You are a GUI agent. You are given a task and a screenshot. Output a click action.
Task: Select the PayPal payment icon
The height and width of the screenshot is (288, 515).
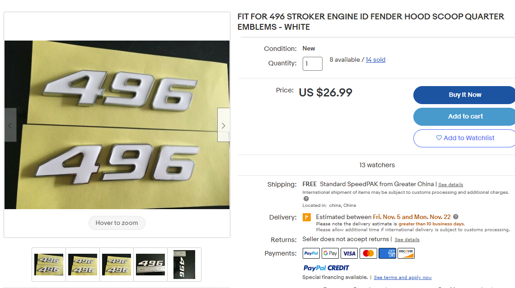point(311,253)
